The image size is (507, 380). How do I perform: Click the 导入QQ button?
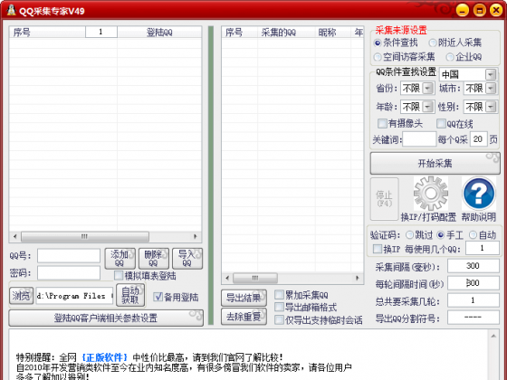point(187,259)
